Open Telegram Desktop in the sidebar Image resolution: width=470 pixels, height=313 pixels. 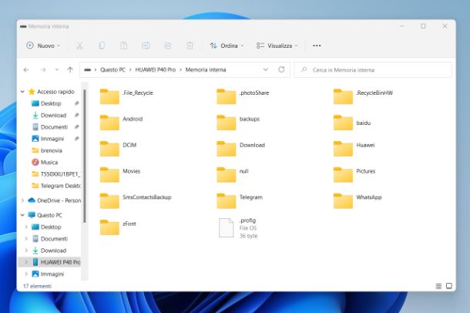(x=55, y=186)
